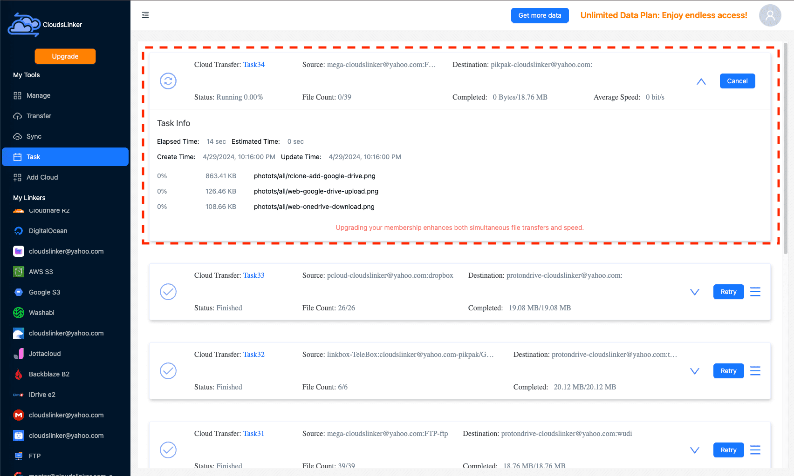
Task: Select the Task menu item
Action: coord(65,157)
